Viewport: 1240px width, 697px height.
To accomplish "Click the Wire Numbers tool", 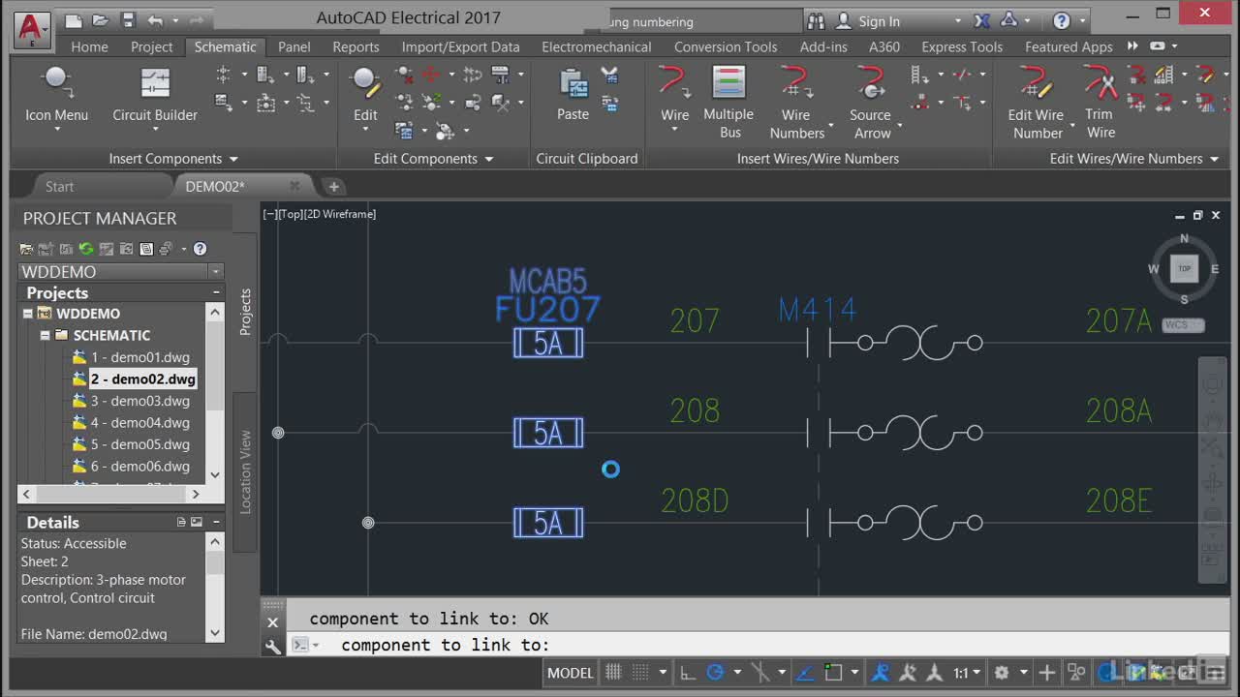I will pos(796,102).
